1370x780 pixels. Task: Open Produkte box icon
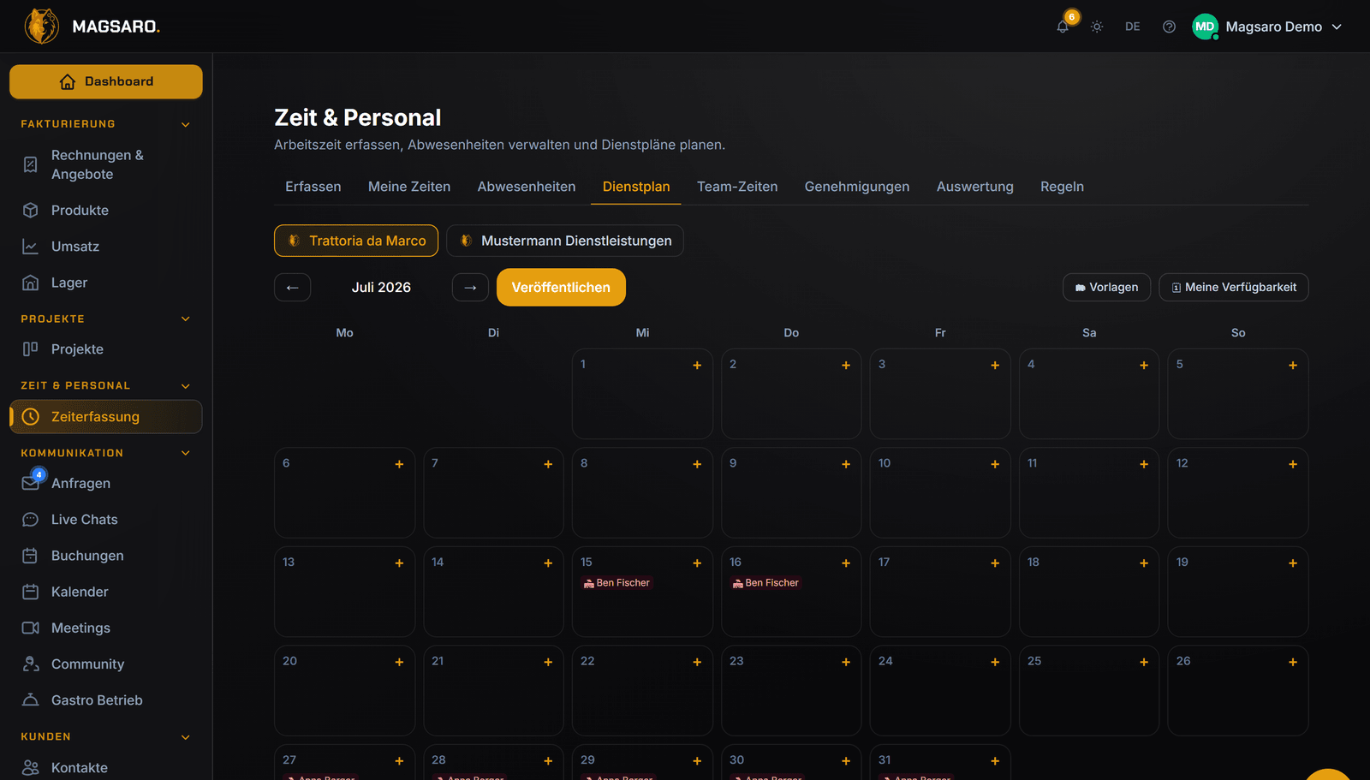click(30, 210)
